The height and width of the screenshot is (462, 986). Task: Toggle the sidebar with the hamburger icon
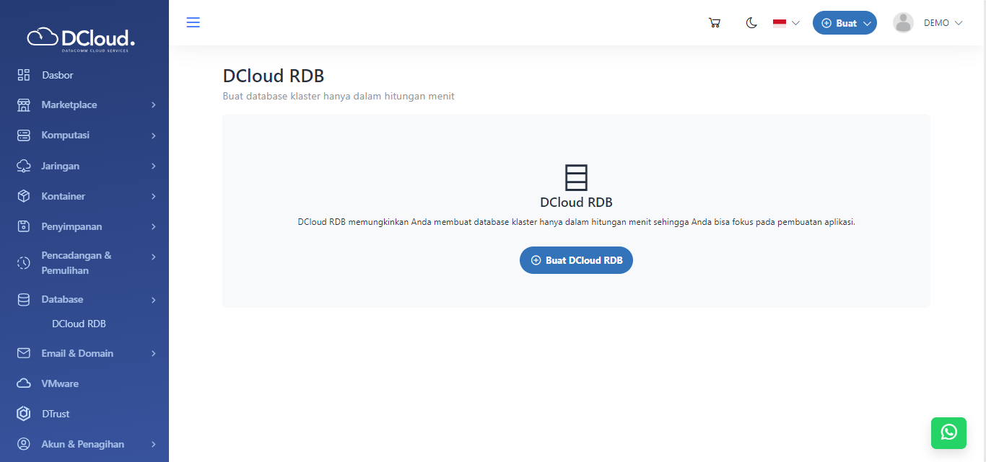tap(193, 22)
